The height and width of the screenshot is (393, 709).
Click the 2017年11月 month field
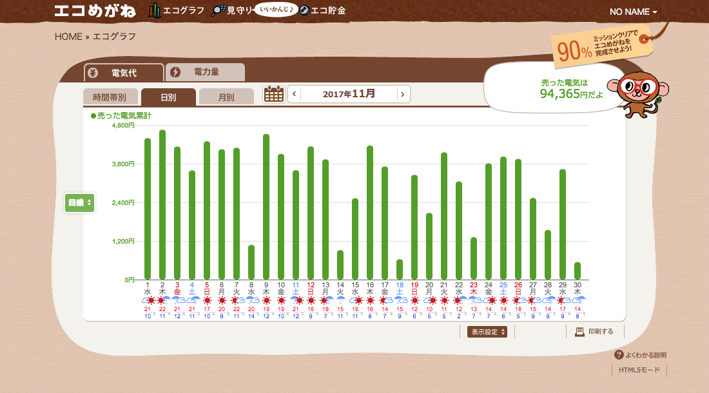tap(349, 94)
